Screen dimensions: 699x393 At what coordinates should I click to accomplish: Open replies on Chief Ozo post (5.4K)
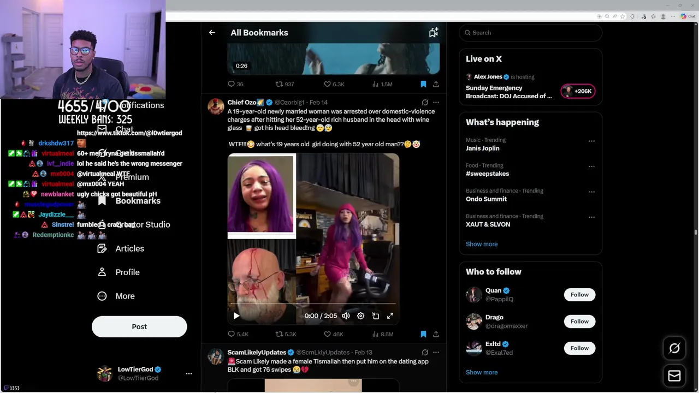238,334
